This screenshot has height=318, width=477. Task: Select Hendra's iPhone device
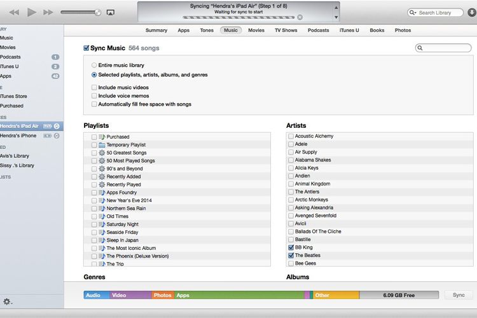pyautogui.click(x=18, y=135)
